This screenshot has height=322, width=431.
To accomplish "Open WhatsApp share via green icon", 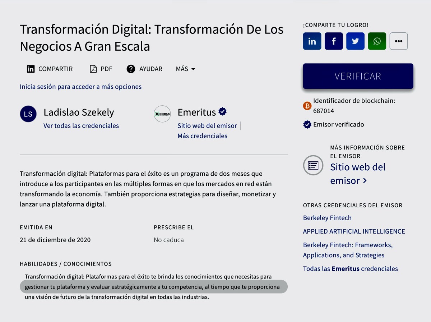I will (377, 41).
